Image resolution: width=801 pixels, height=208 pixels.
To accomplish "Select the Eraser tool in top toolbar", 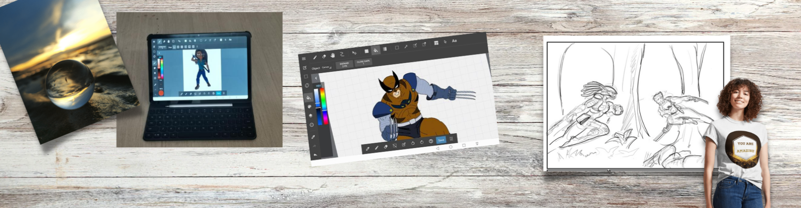I will click(x=324, y=56).
